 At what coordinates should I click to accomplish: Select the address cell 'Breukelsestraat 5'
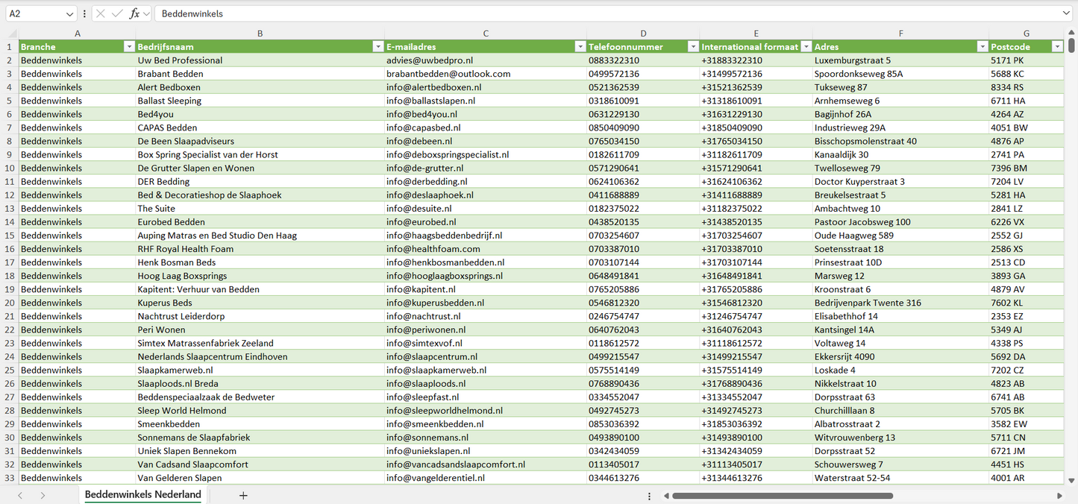(900, 195)
